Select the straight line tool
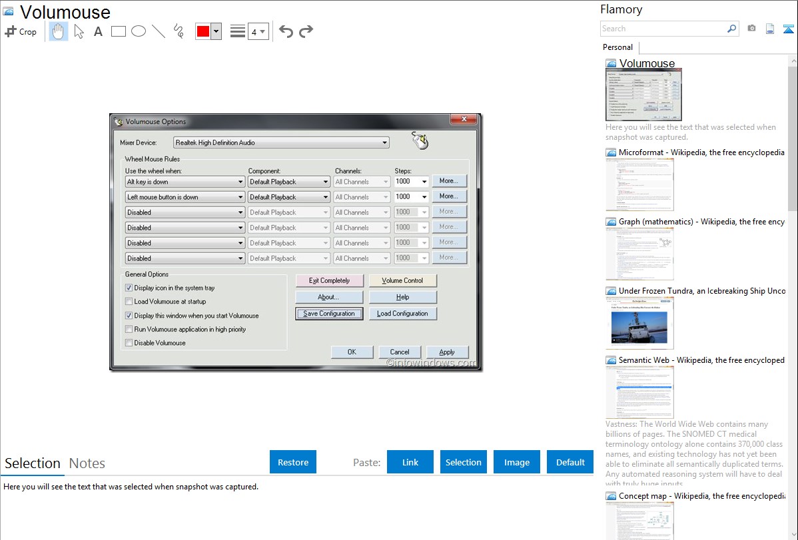The image size is (798, 540). [x=159, y=31]
